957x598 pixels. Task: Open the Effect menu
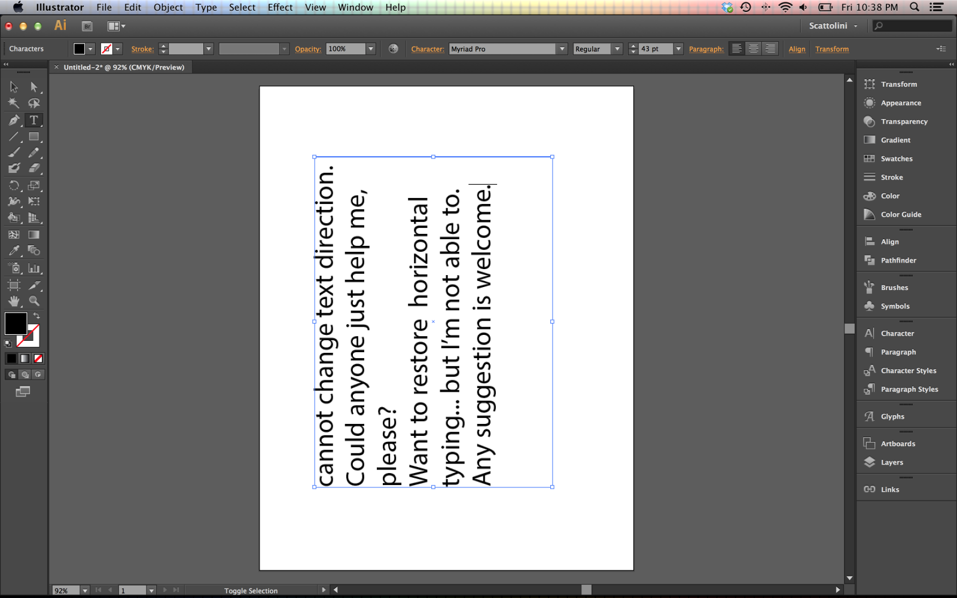point(280,7)
